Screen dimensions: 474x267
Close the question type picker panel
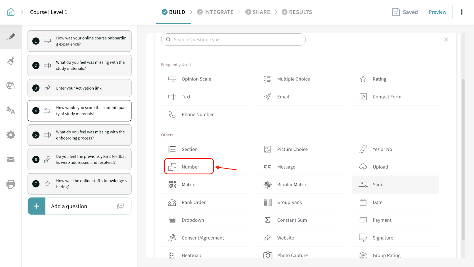click(446, 40)
